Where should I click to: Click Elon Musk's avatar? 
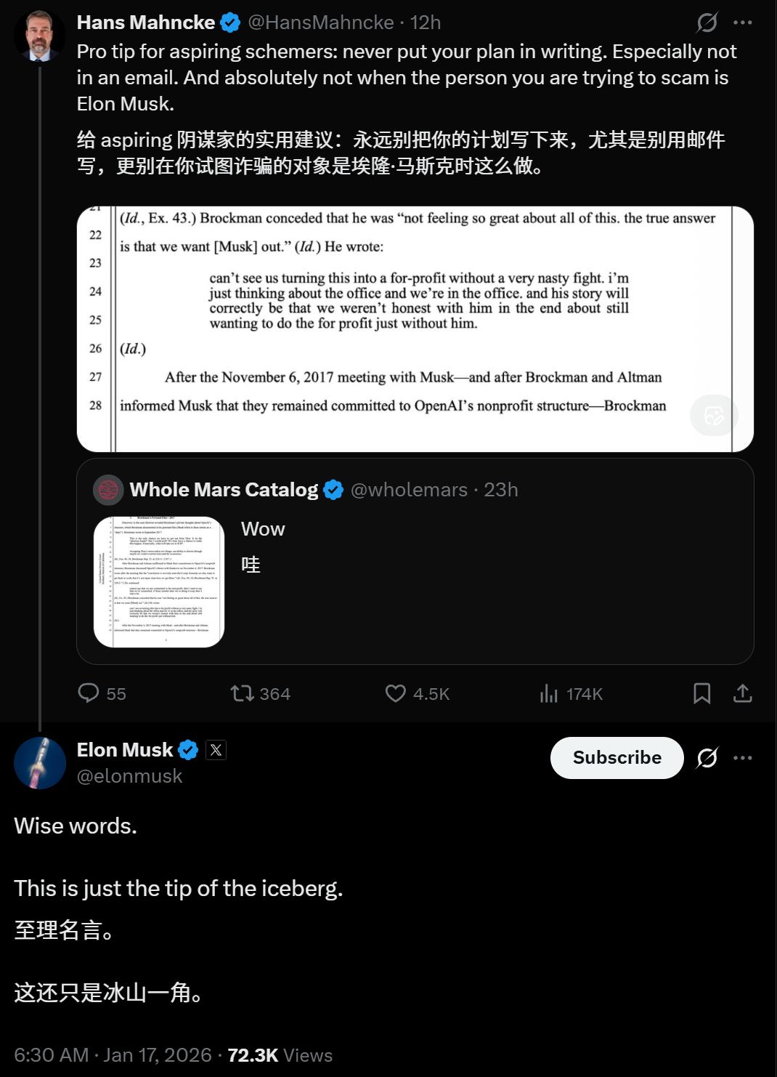coord(40,762)
